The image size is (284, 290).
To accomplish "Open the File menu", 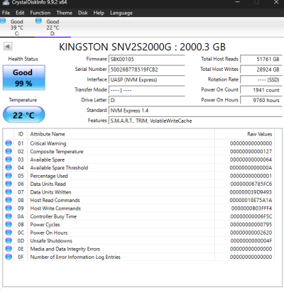I will (x=6, y=13).
